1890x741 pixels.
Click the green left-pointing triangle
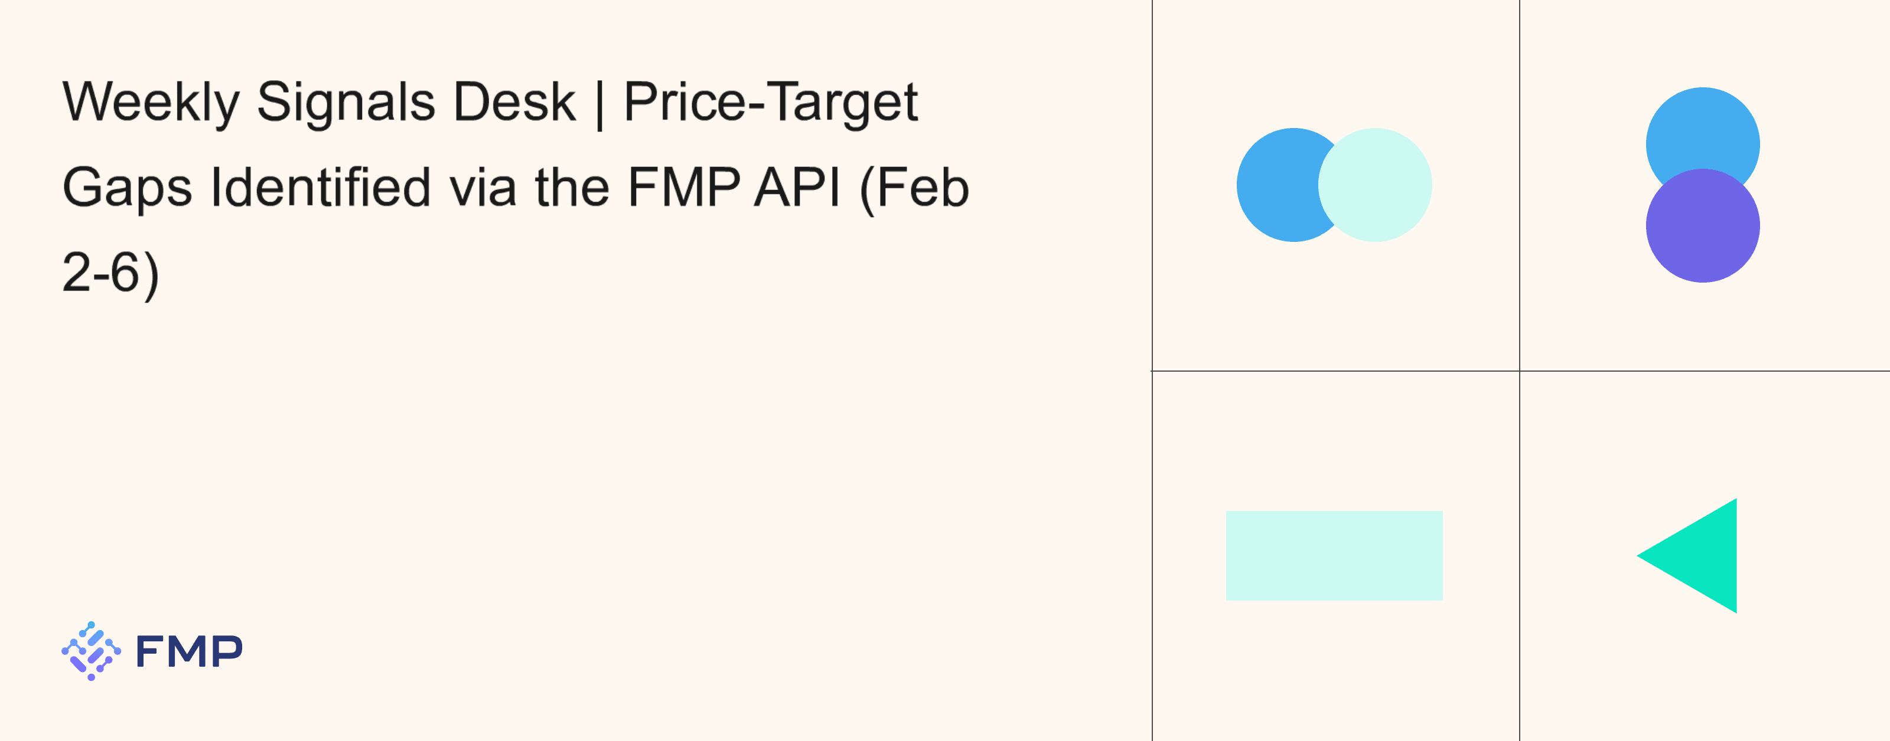pos(1702,556)
